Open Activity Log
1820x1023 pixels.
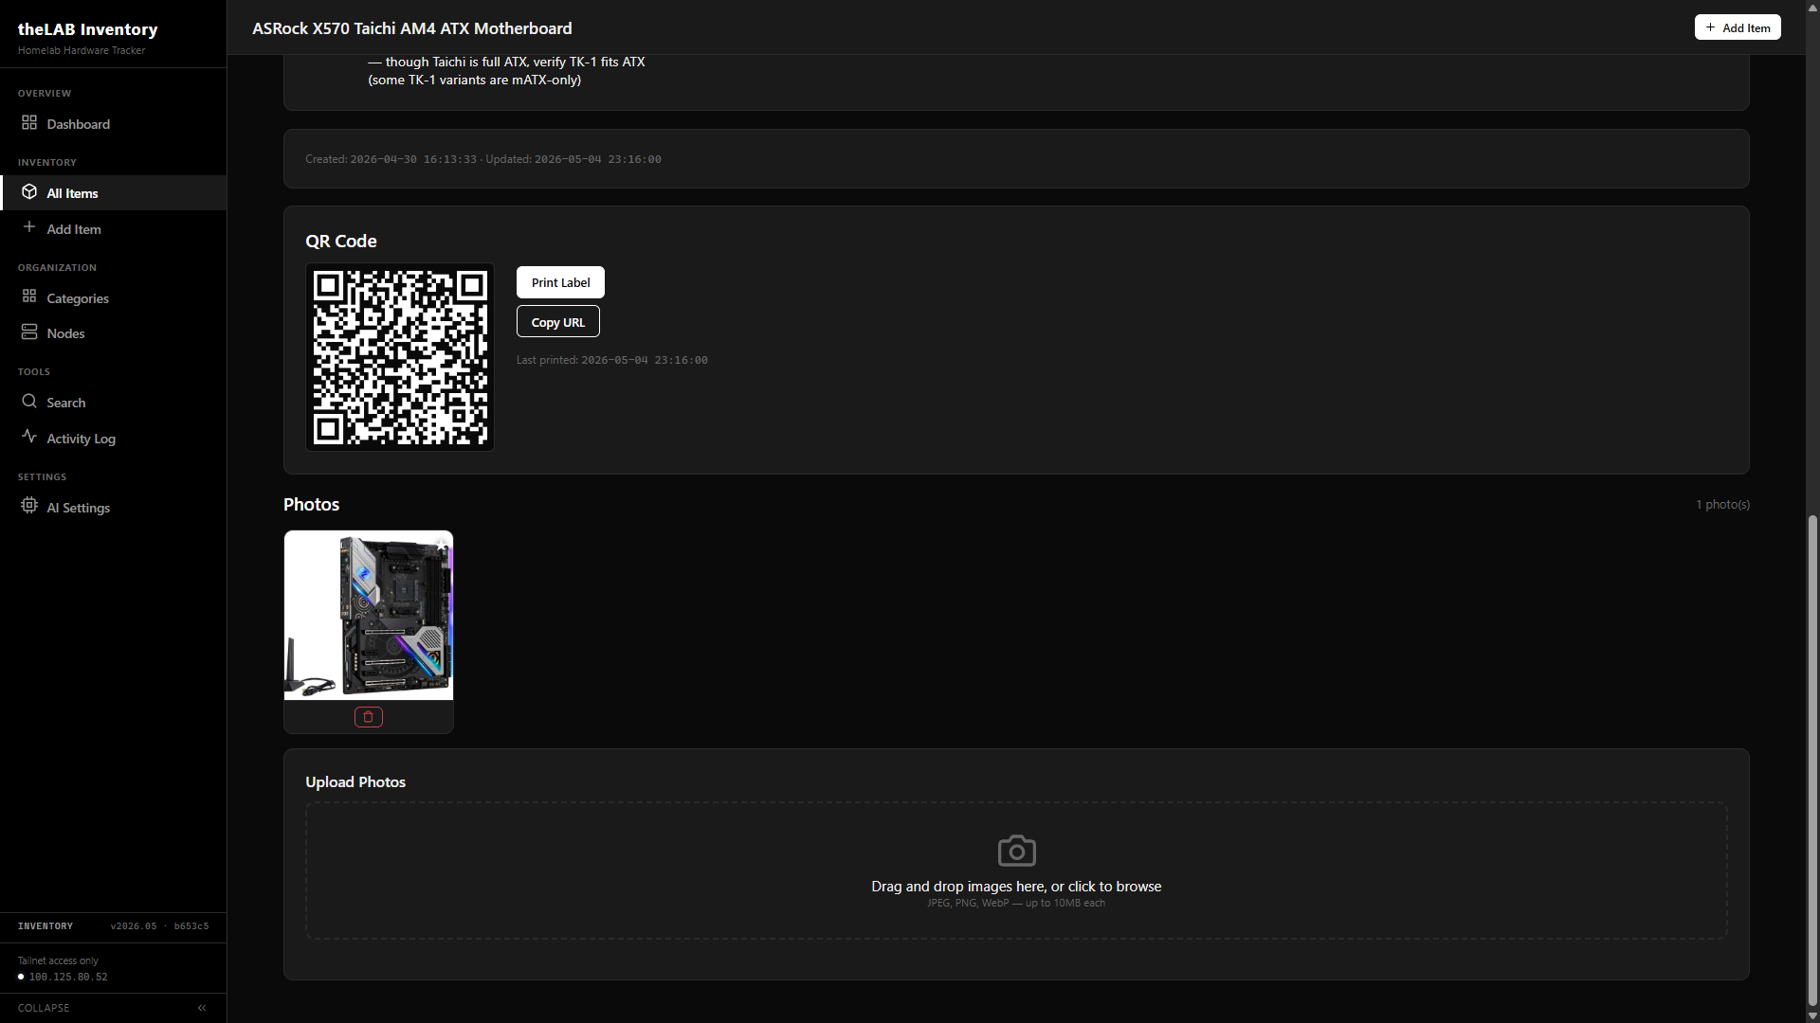[x=113, y=439]
